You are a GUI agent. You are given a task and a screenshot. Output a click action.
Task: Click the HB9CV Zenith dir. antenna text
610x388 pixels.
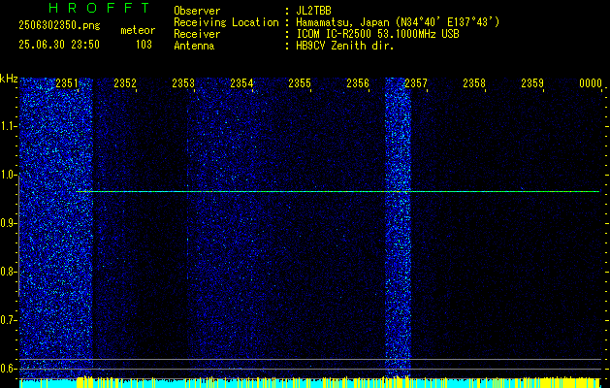(345, 46)
